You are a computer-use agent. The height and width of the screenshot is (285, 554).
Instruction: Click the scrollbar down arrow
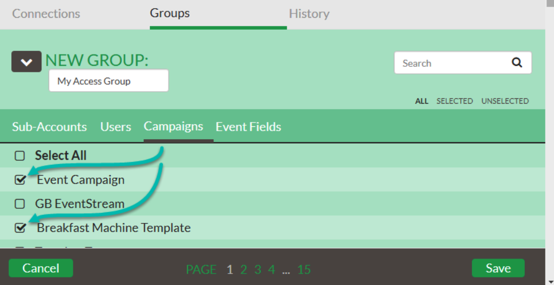[x=550, y=281]
